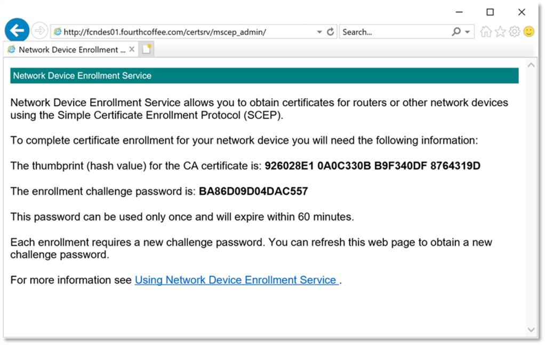
Task: Click the URL address field
Action: 187,32
